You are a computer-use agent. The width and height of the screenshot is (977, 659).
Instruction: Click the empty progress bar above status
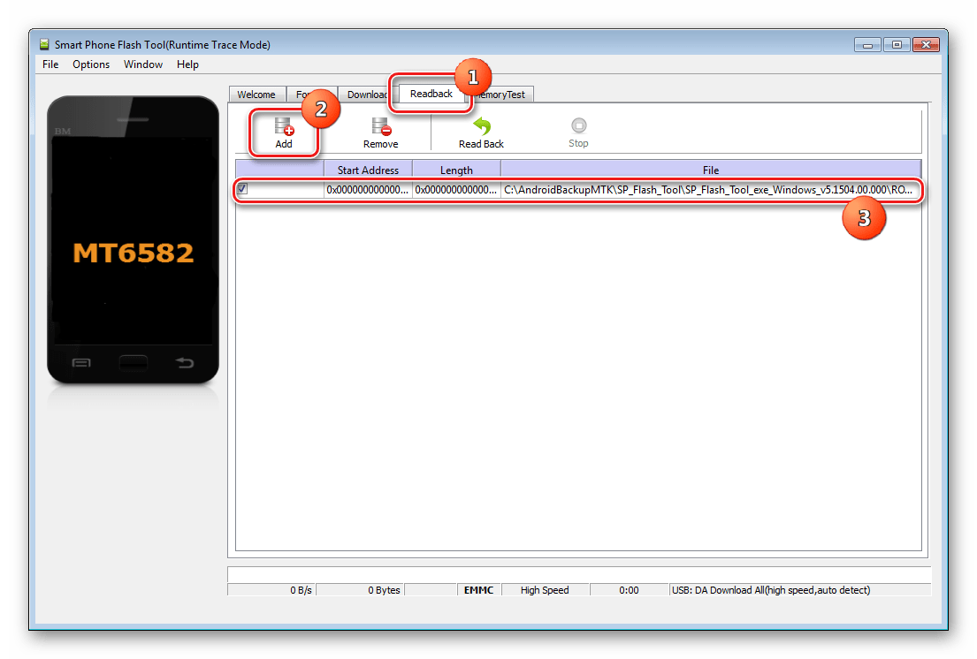point(579,573)
